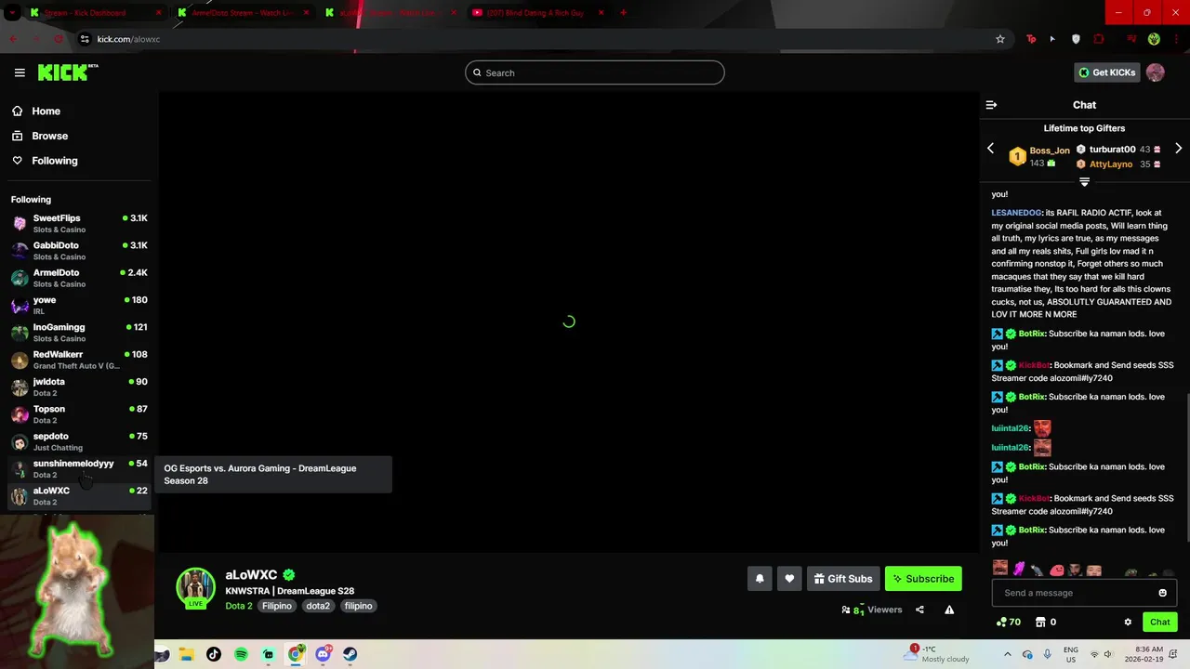1190x669 pixels.
Task: Click the capitalized Filipino tag
Action: 276,606
